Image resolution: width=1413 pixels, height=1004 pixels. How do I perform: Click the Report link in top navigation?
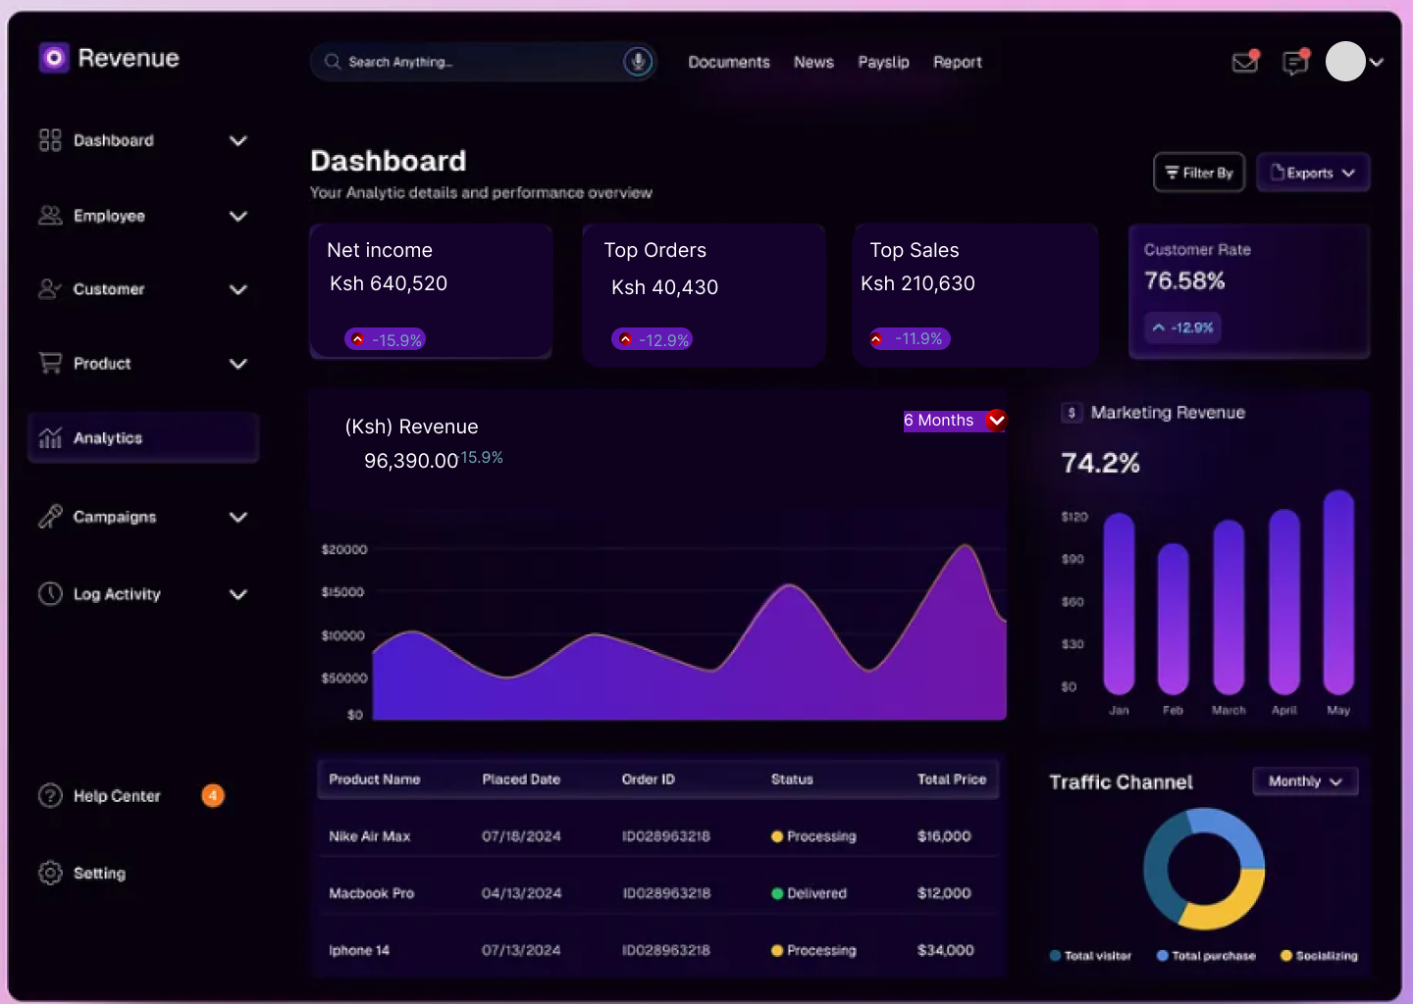click(957, 62)
